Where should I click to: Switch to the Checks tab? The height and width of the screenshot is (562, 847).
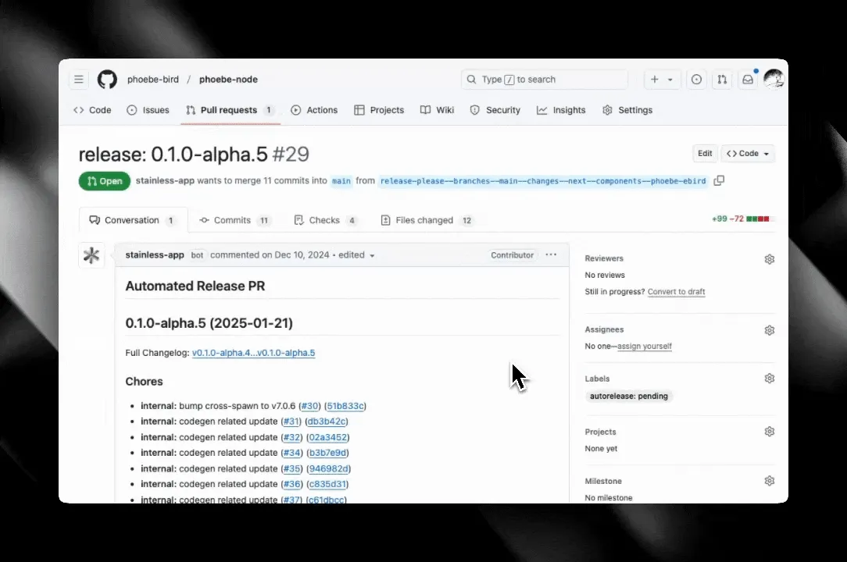coord(325,219)
